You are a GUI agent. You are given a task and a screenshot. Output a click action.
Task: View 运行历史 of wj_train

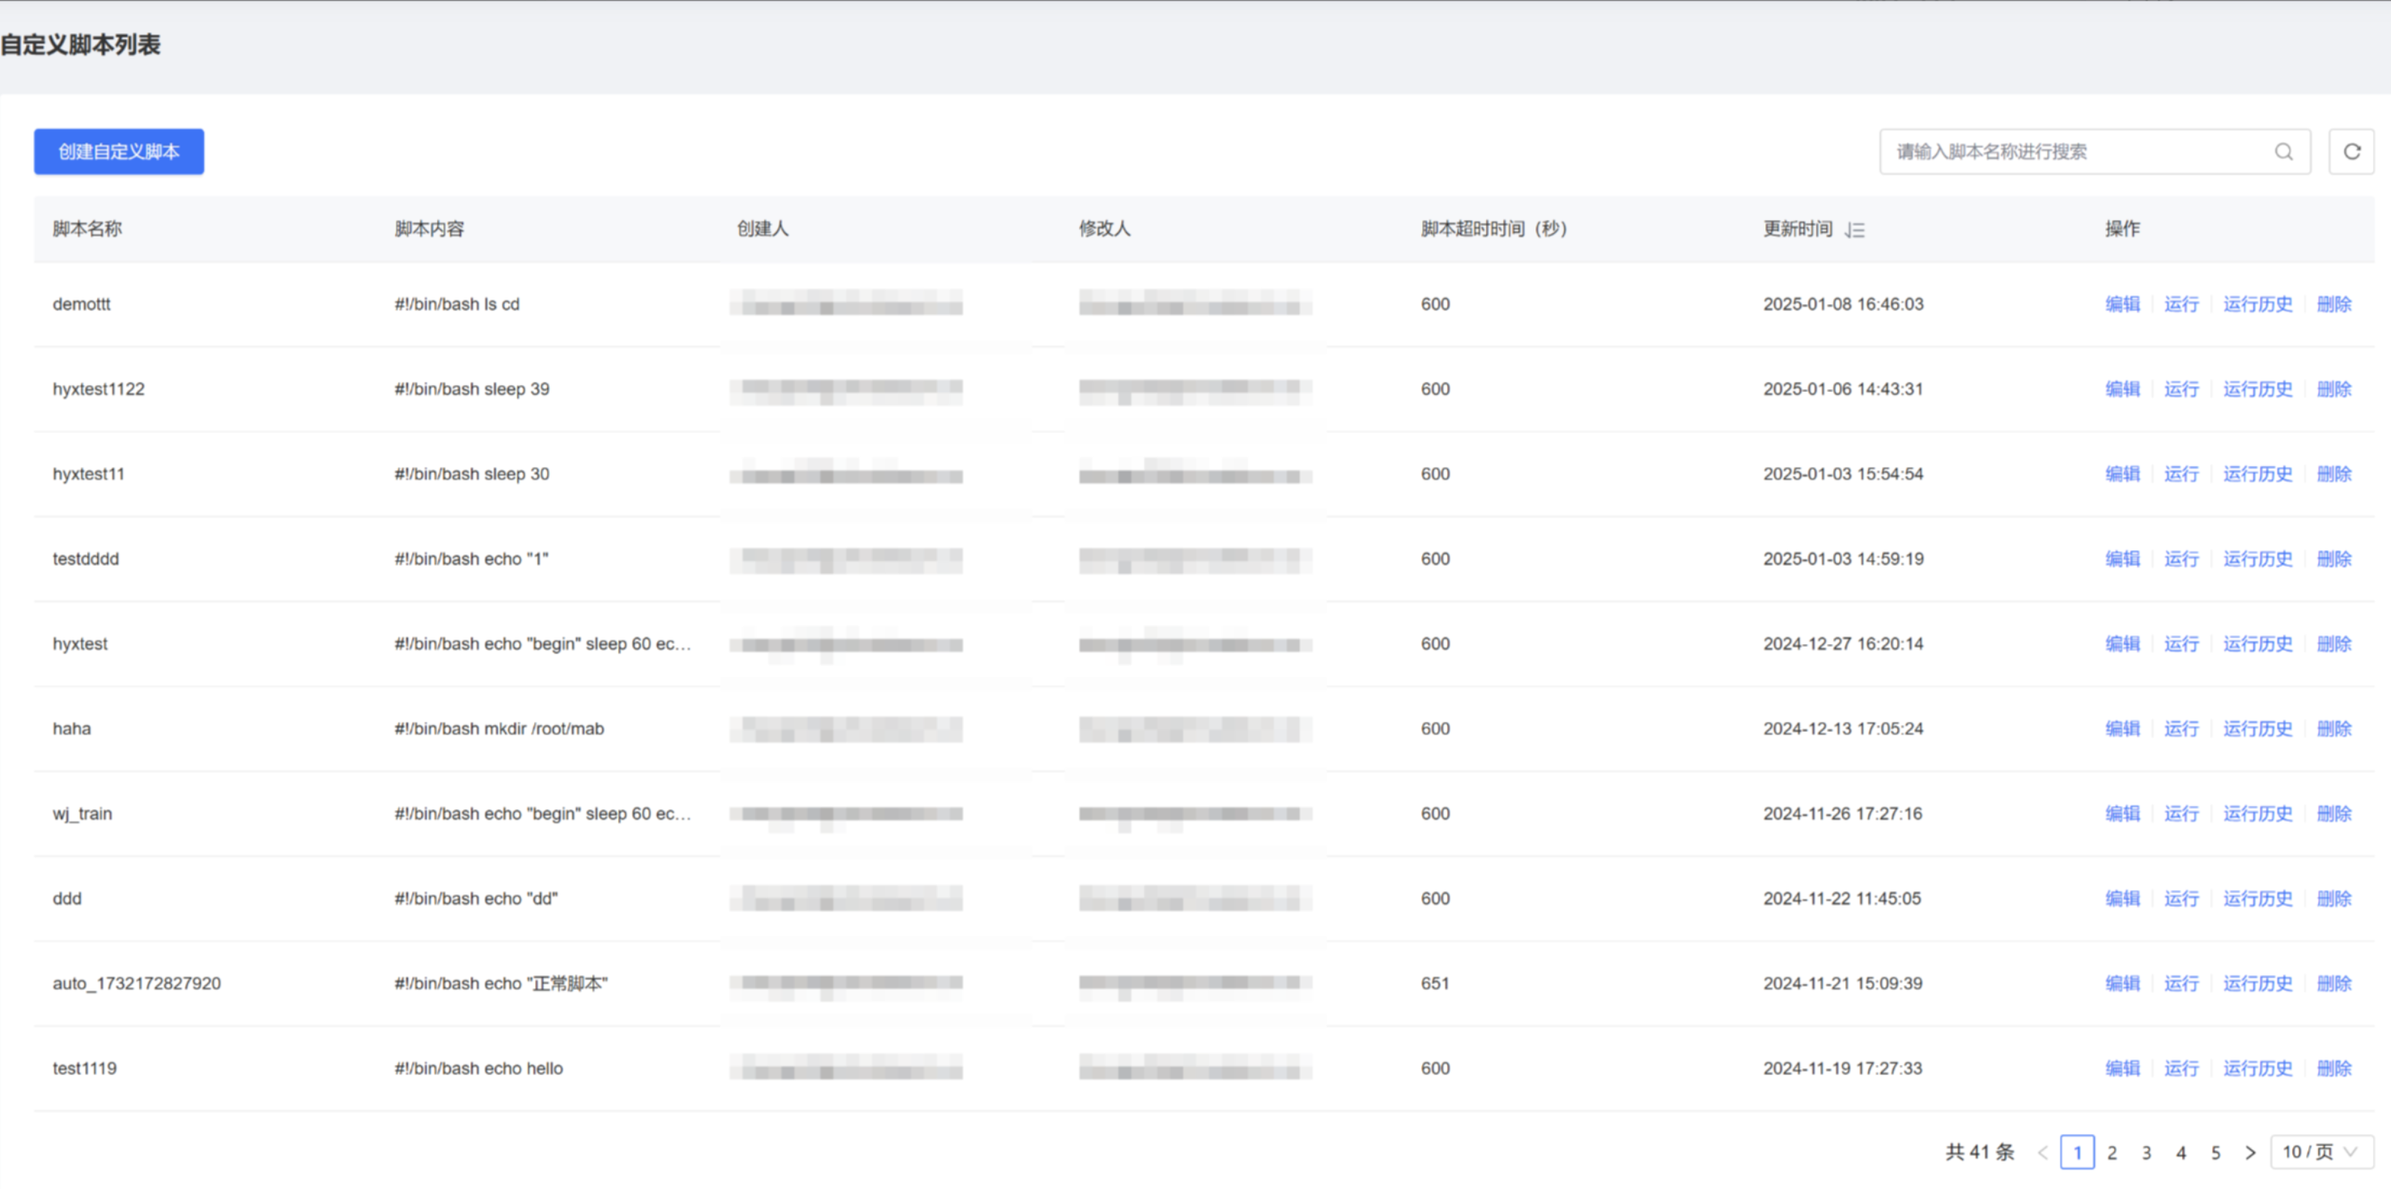pyautogui.click(x=2257, y=813)
